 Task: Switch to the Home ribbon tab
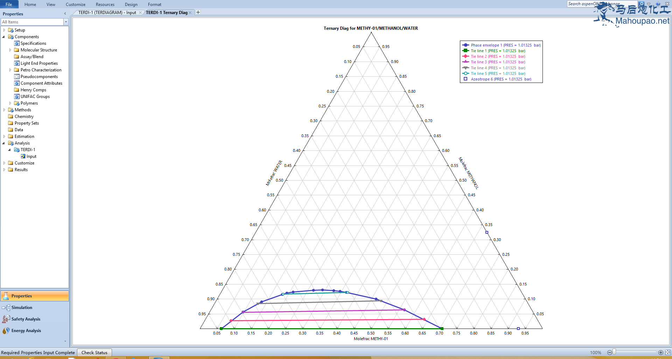click(30, 4)
